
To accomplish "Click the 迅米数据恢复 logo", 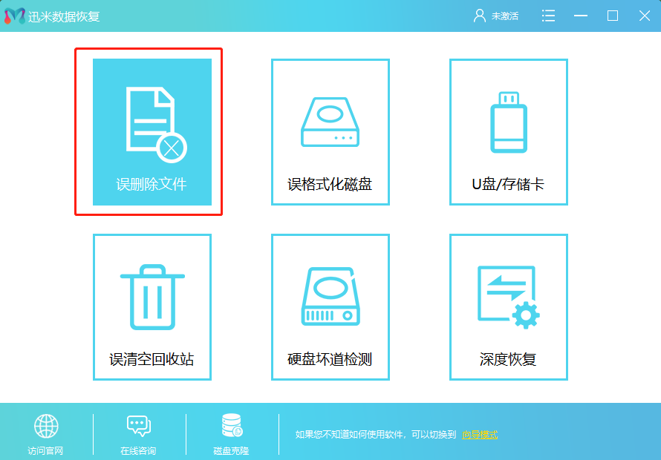I will 52,15.
